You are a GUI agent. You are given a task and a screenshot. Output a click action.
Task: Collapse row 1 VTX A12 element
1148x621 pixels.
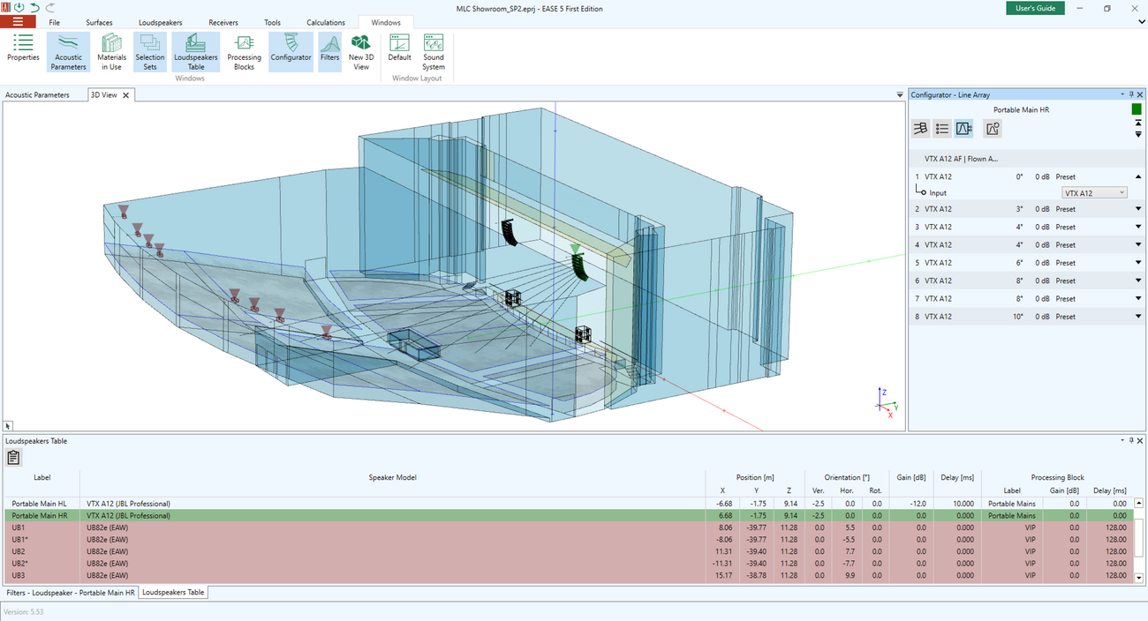tap(1138, 176)
